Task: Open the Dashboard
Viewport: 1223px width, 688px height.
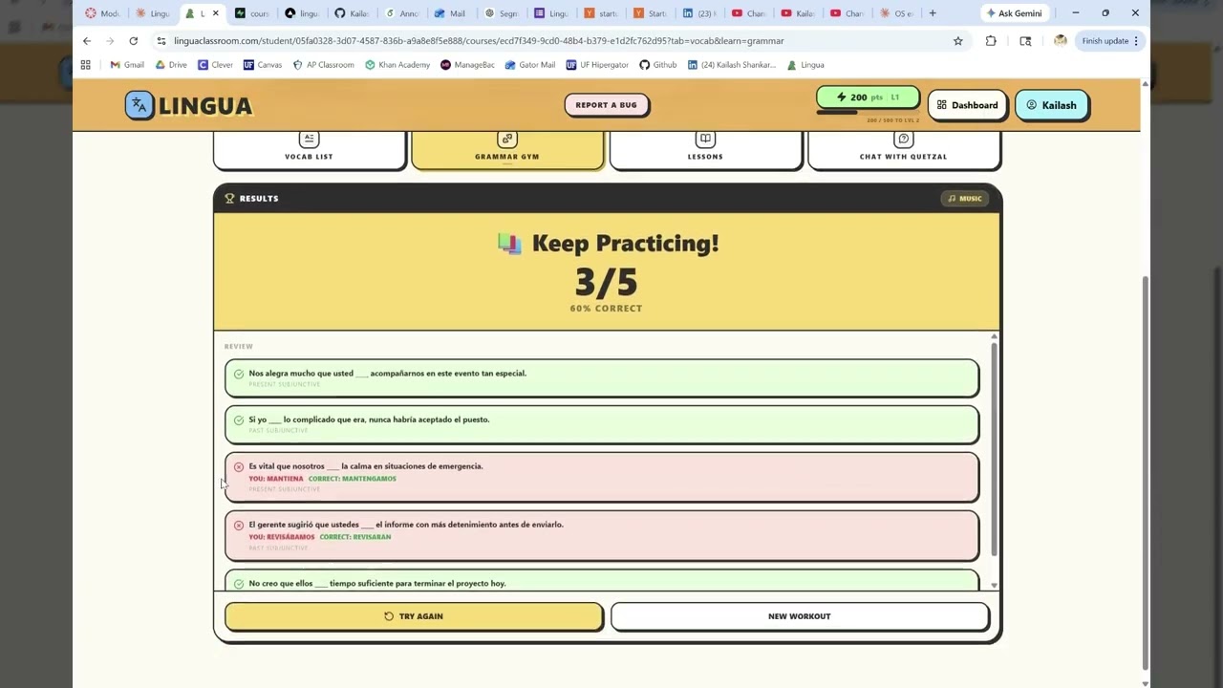Action: pos(967,105)
